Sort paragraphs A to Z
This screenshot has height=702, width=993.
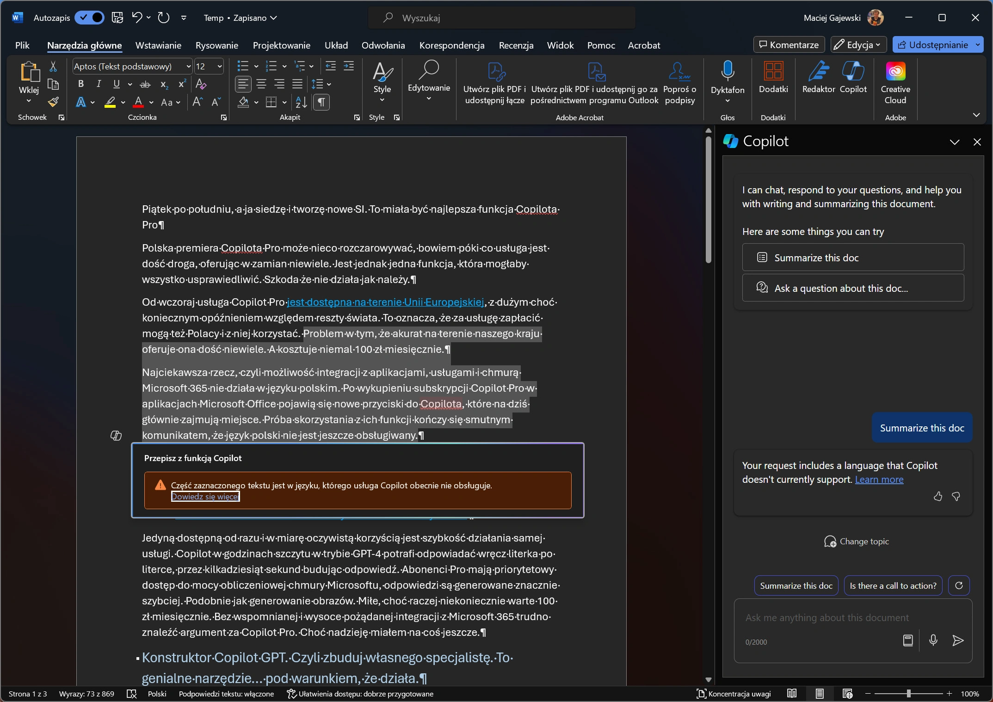(x=301, y=102)
